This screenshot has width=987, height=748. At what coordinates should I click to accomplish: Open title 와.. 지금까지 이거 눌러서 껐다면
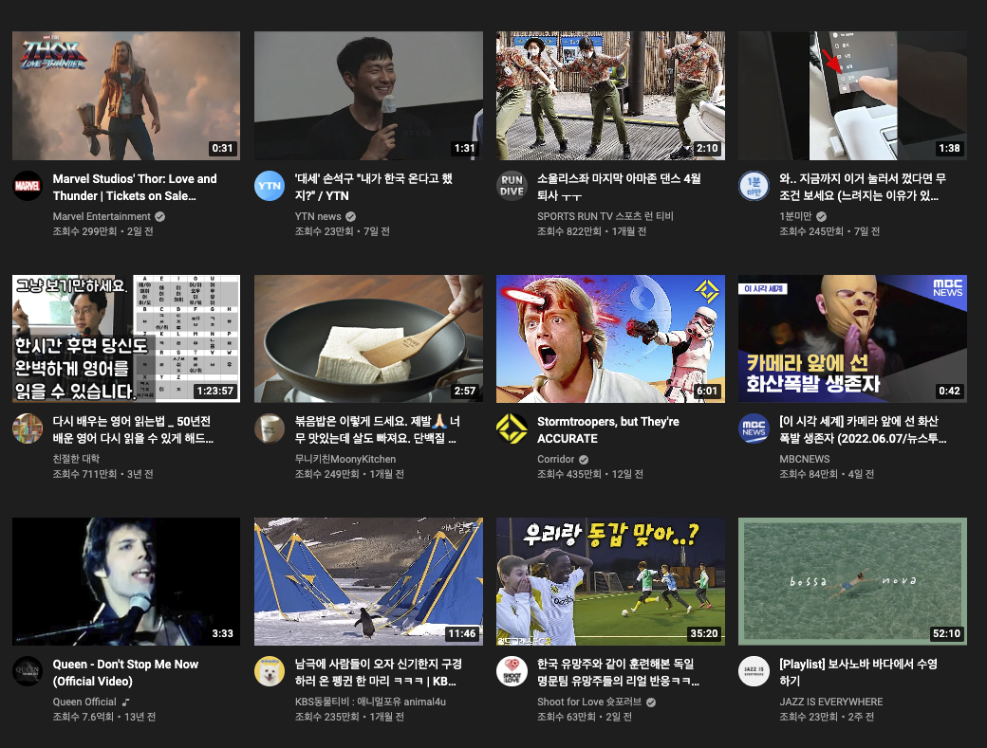coord(863,188)
